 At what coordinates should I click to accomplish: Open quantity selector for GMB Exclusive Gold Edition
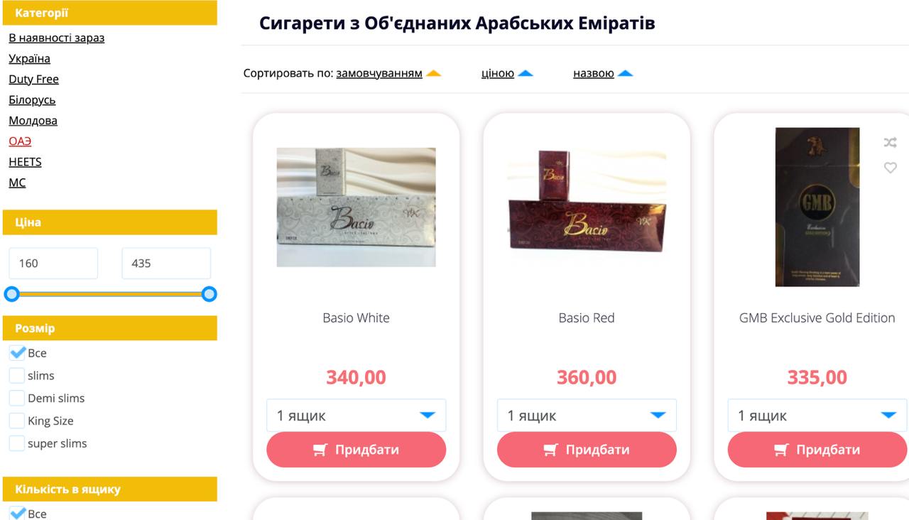tap(817, 416)
